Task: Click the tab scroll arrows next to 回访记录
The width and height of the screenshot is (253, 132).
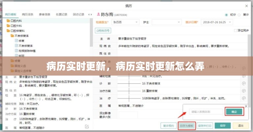Action: pyautogui.click(x=90, y=15)
